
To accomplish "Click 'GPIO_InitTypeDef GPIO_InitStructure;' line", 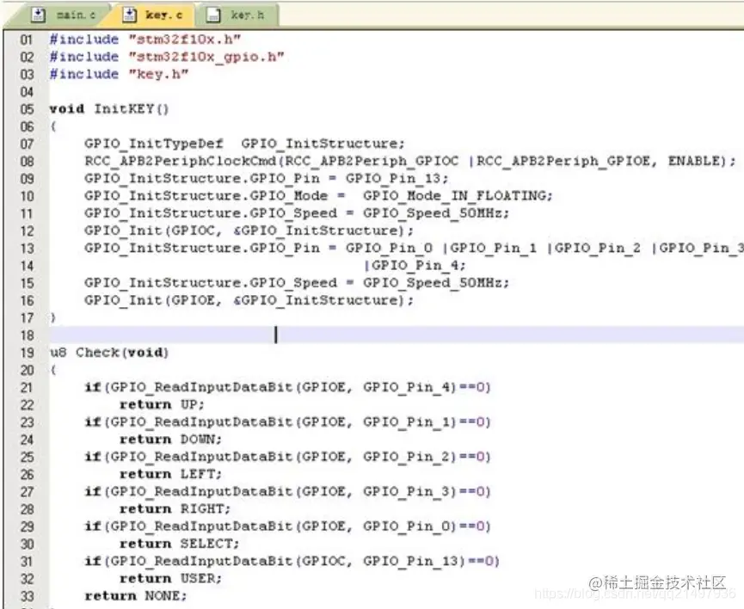I will 244,144.
